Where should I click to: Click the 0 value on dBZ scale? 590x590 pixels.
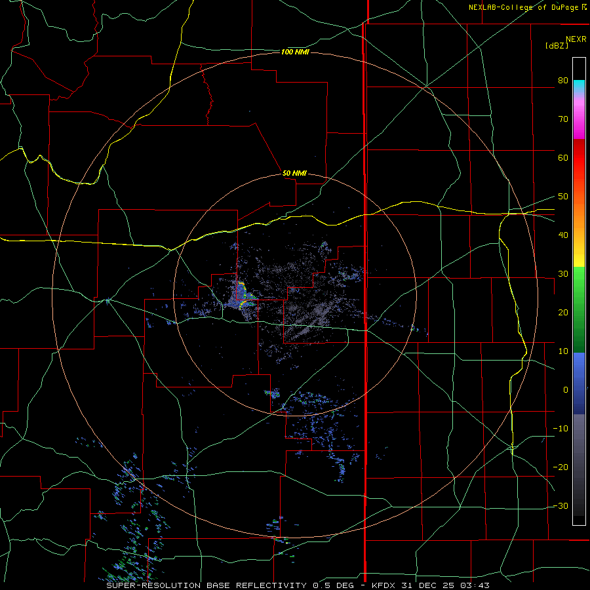(x=566, y=390)
